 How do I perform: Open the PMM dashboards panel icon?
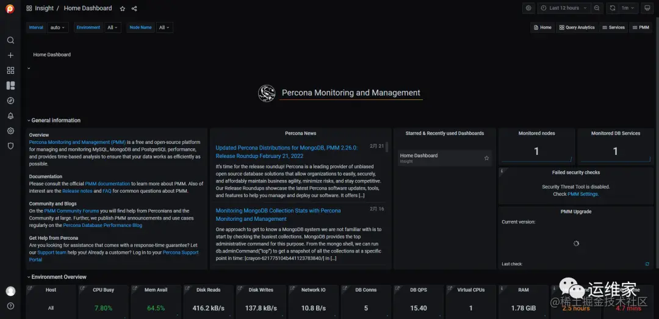point(10,86)
